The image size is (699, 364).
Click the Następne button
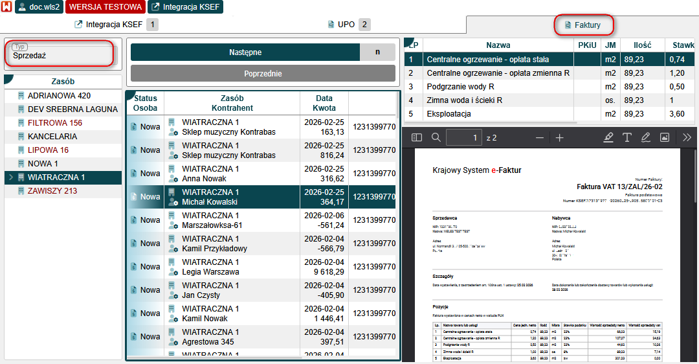[245, 52]
